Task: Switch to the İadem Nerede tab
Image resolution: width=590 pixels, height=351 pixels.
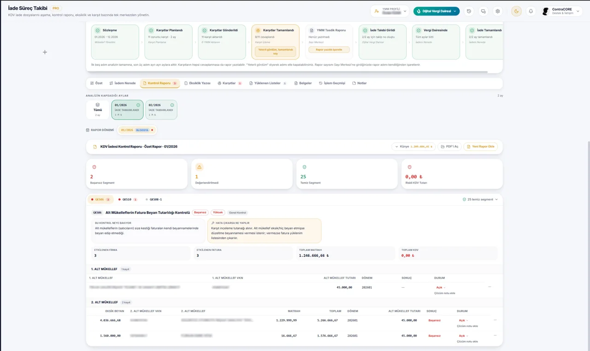Action: pos(123,83)
